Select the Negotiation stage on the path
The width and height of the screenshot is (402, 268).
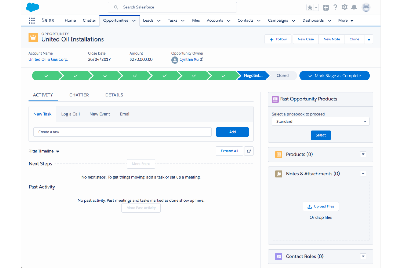click(x=253, y=75)
